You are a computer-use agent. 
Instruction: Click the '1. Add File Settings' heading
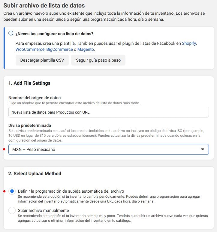pyautogui.click(x=29, y=83)
